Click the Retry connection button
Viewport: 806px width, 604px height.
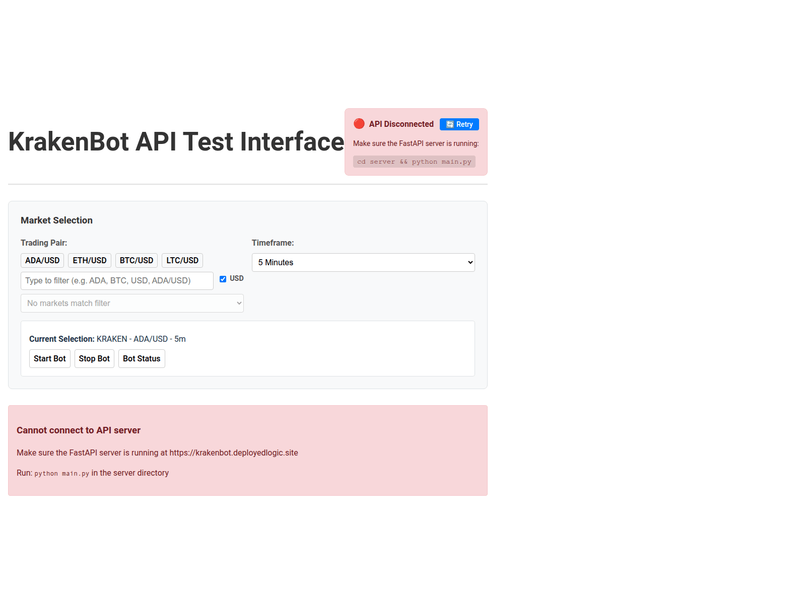click(x=459, y=124)
